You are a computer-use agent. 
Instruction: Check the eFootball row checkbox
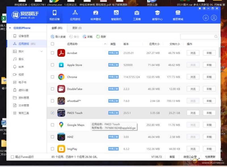(52, 101)
